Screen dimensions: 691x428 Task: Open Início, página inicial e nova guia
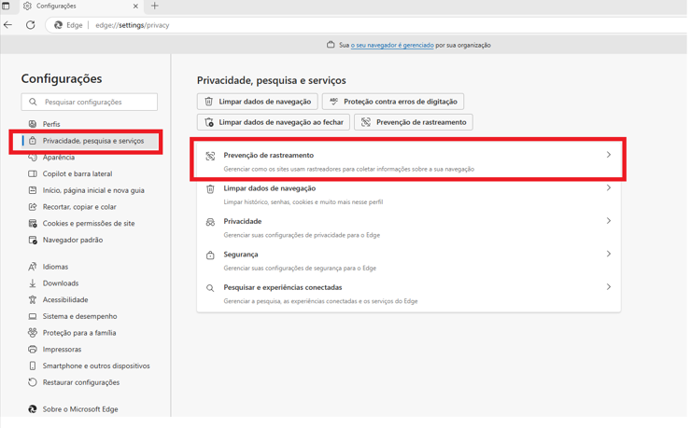point(93,190)
